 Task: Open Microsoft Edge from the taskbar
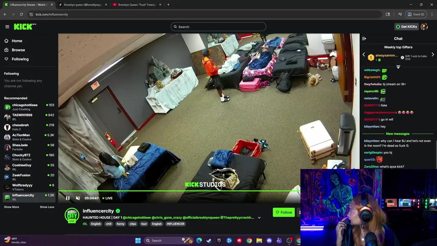[x=199, y=241]
